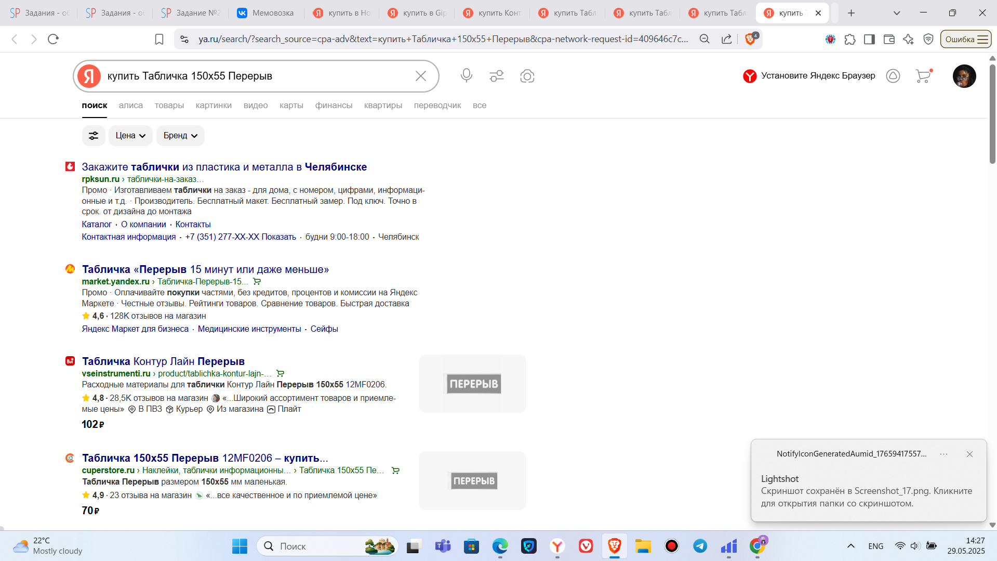Screen dimensions: 997x561
Task: Bookmark this page icon
Action: point(159,39)
